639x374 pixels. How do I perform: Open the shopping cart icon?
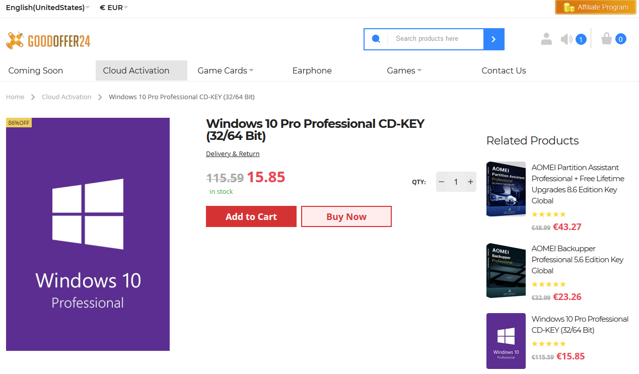point(607,39)
